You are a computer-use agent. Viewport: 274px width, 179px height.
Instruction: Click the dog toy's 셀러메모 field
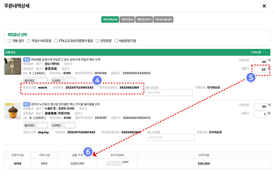click(x=42, y=125)
